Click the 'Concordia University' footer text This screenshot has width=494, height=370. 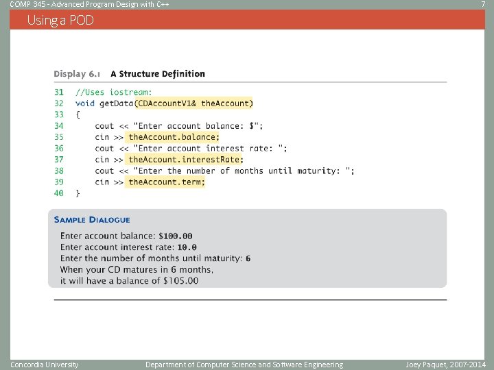point(45,365)
